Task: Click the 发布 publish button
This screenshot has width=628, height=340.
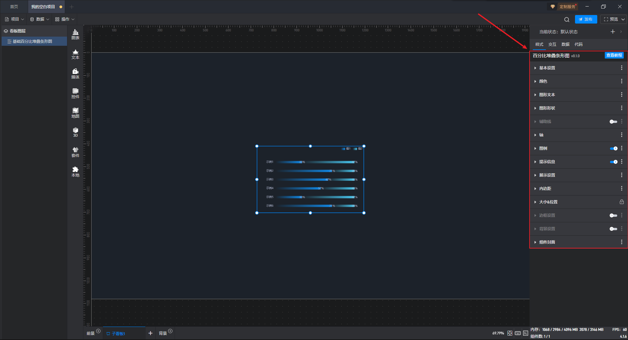Action: point(586,19)
